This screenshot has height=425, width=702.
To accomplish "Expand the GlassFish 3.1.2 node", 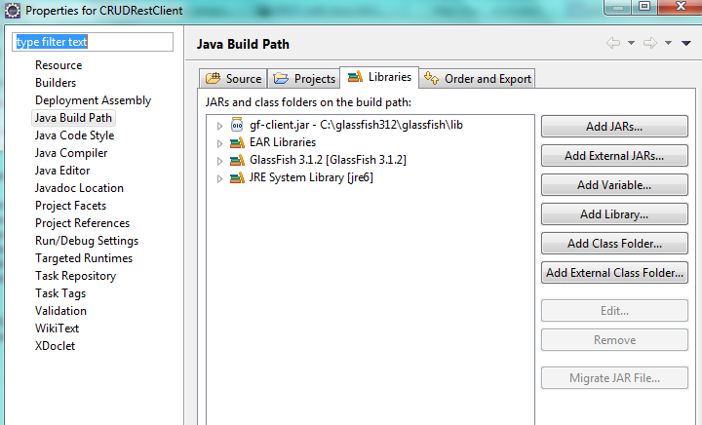I will tap(220, 160).
